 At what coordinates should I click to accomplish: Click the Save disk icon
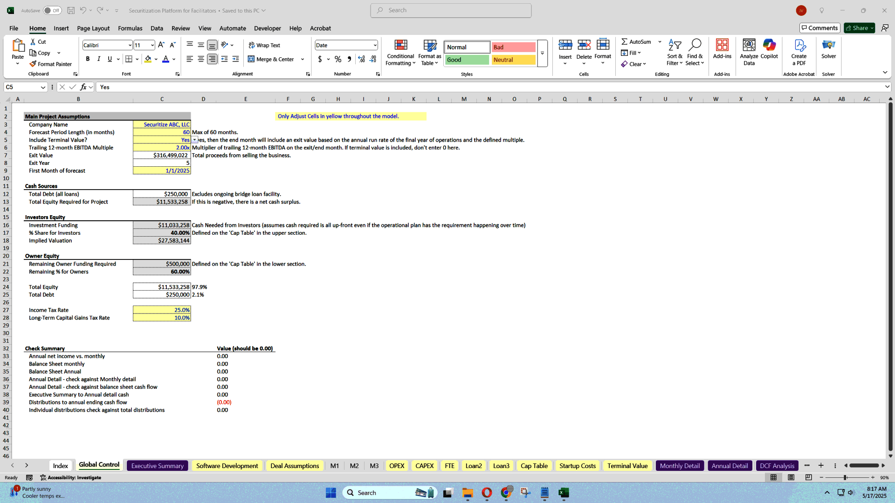click(71, 10)
